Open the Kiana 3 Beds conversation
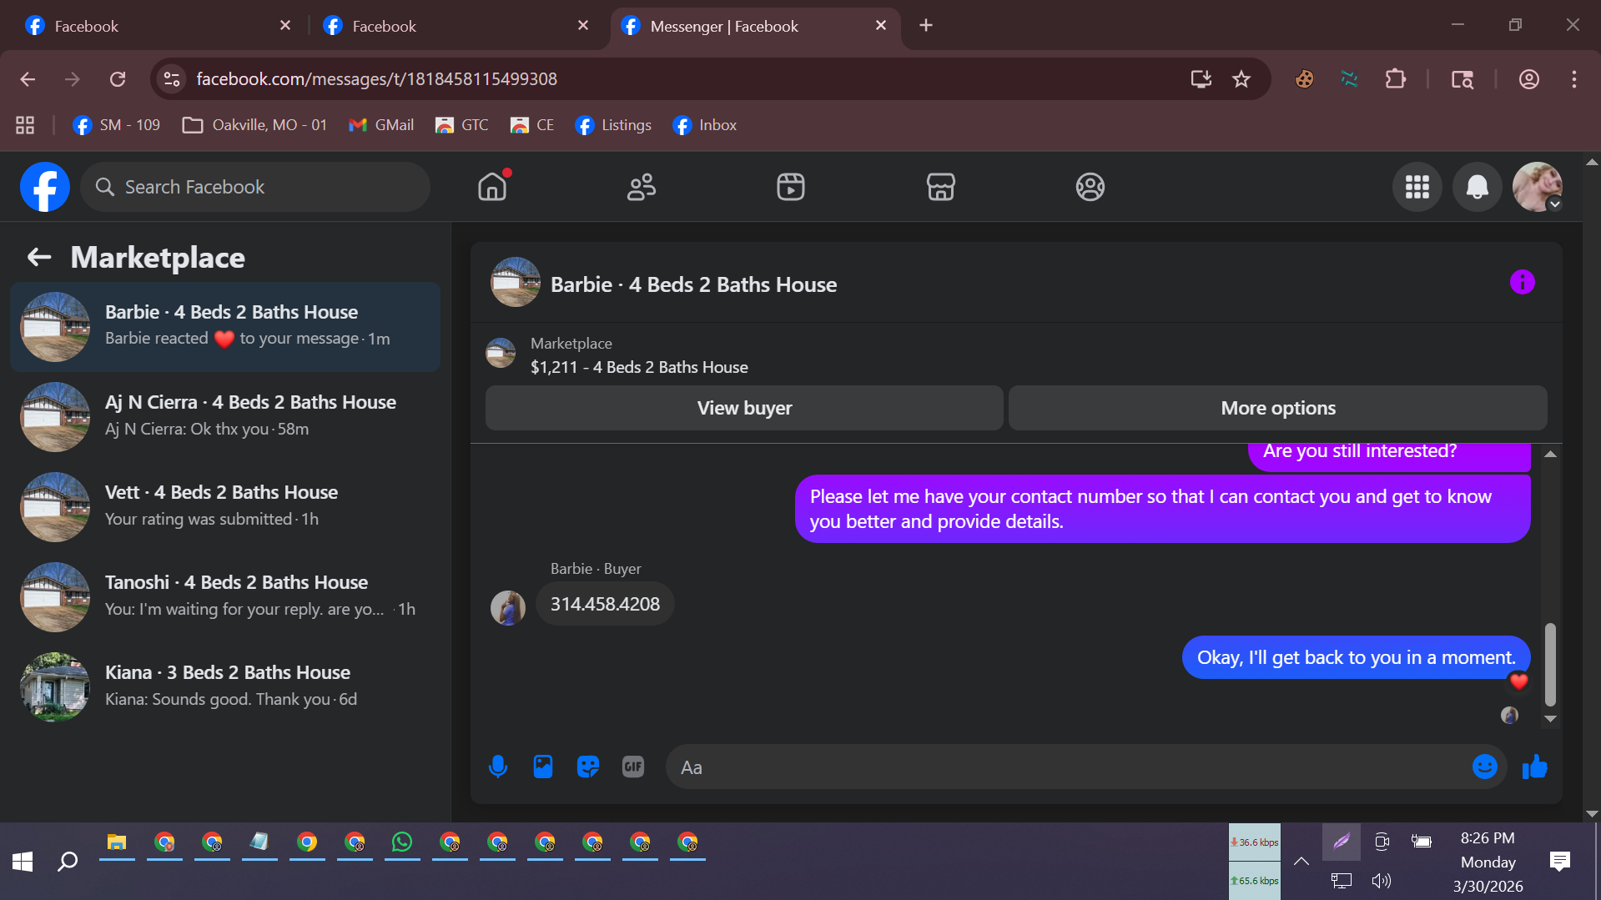Viewport: 1601px width, 900px height. pyautogui.click(x=225, y=686)
